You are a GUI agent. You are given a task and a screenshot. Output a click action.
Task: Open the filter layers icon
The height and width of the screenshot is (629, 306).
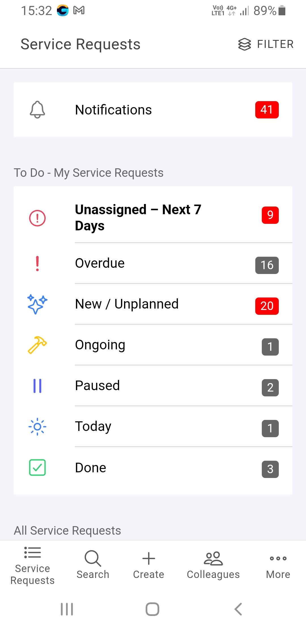click(244, 44)
